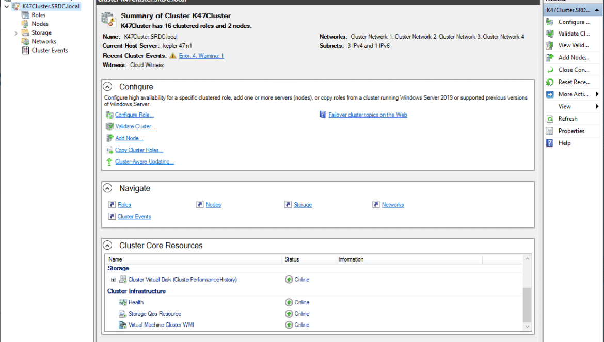604x342 pixels.
Task: Click the Add Node icon in the Actions pane
Action: tap(550, 58)
